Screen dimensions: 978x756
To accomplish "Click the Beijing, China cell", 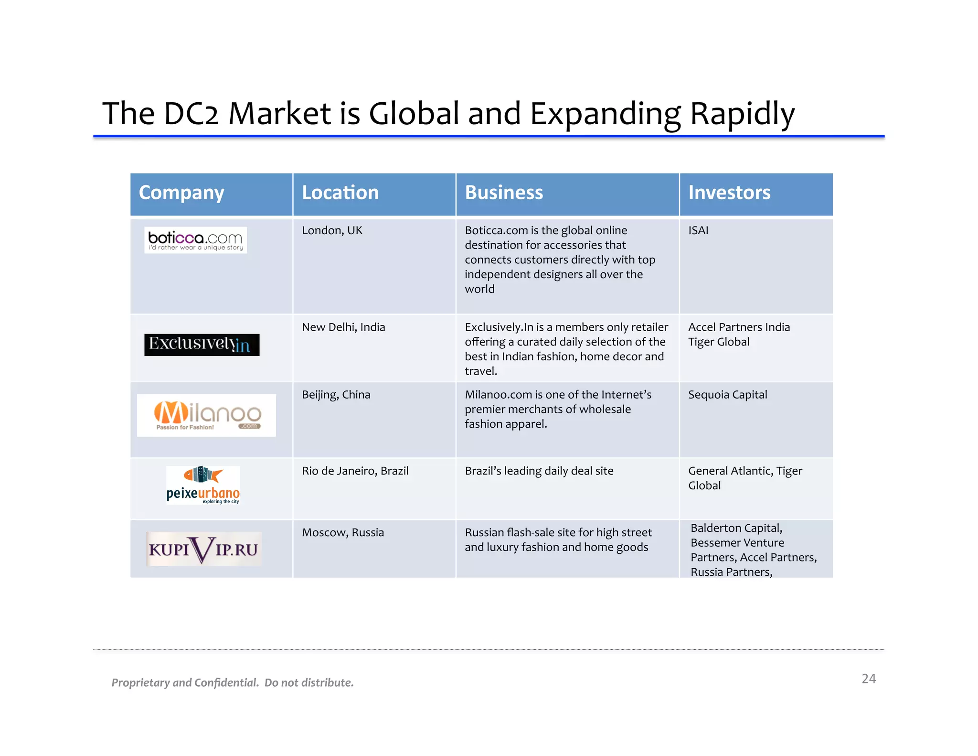I will [x=336, y=395].
